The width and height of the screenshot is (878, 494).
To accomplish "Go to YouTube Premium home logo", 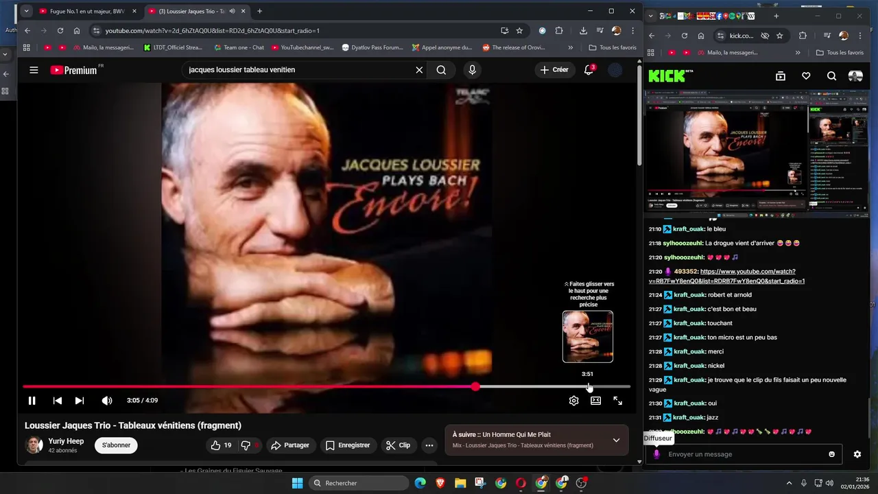I will 75,70.
